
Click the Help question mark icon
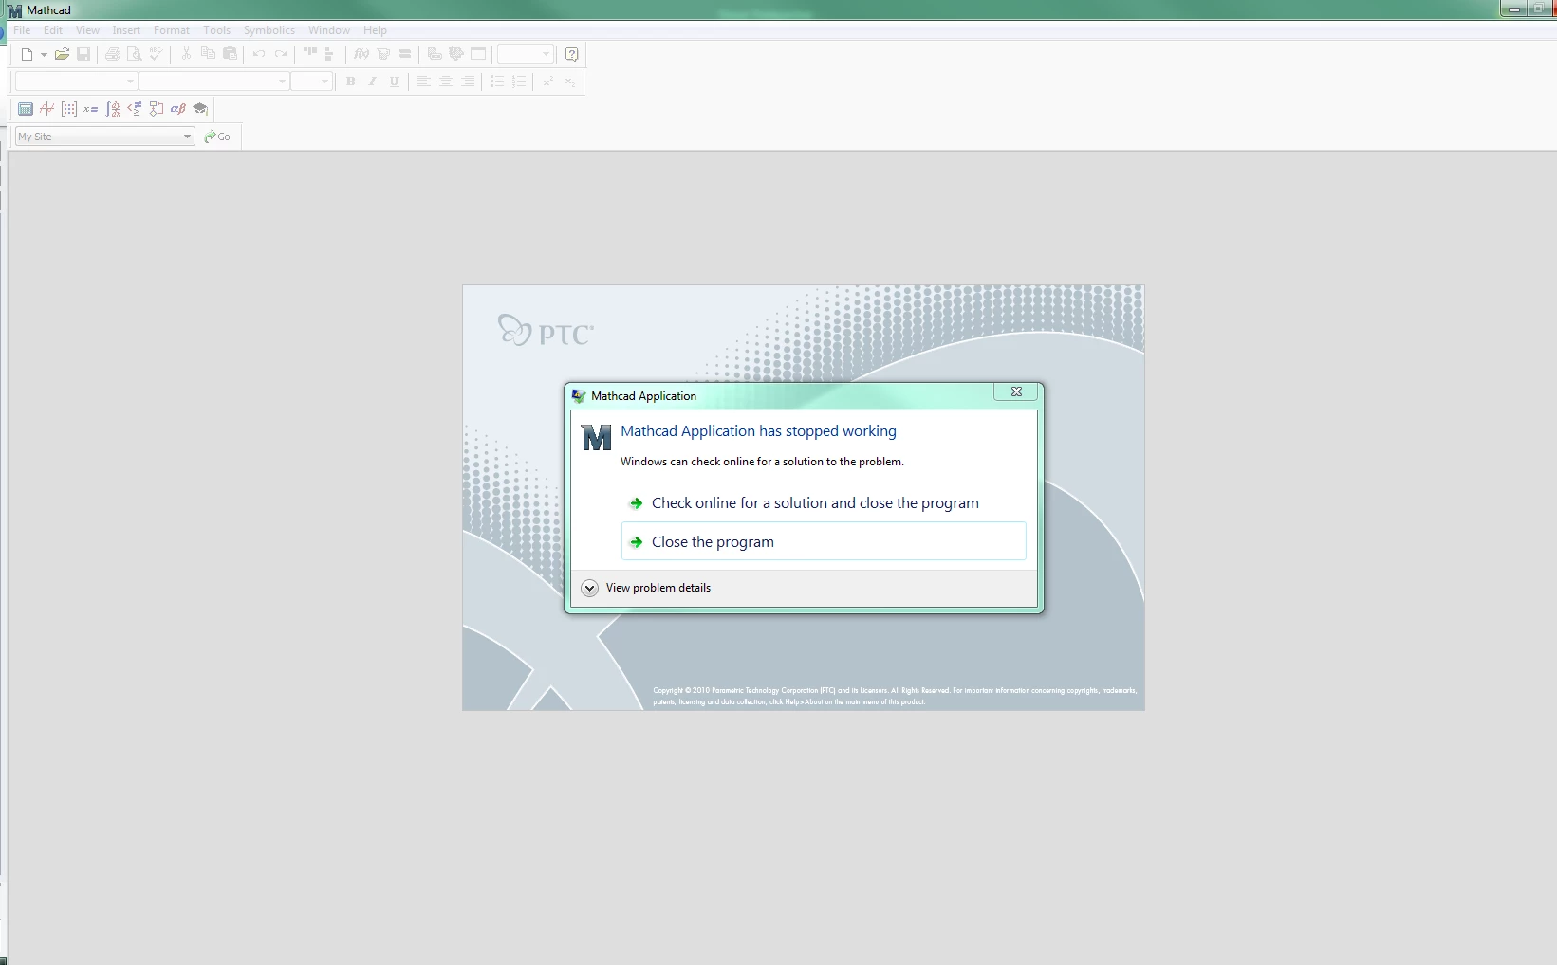pyautogui.click(x=571, y=54)
